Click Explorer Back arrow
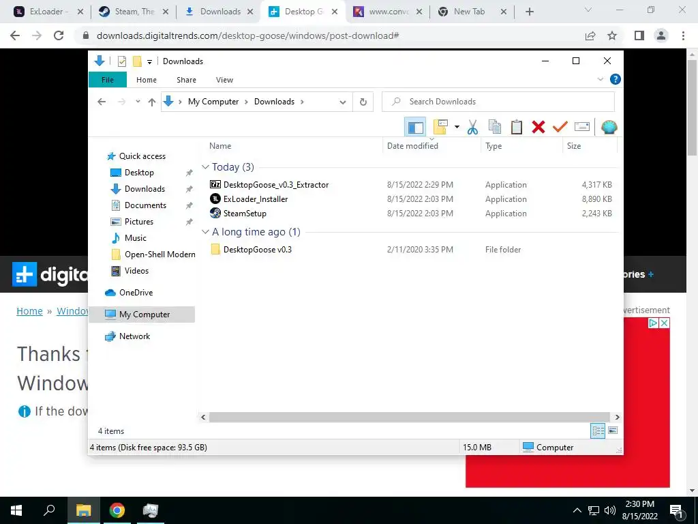Image resolution: width=698 pixels, height=524 pixels. [x=102, y=102]
